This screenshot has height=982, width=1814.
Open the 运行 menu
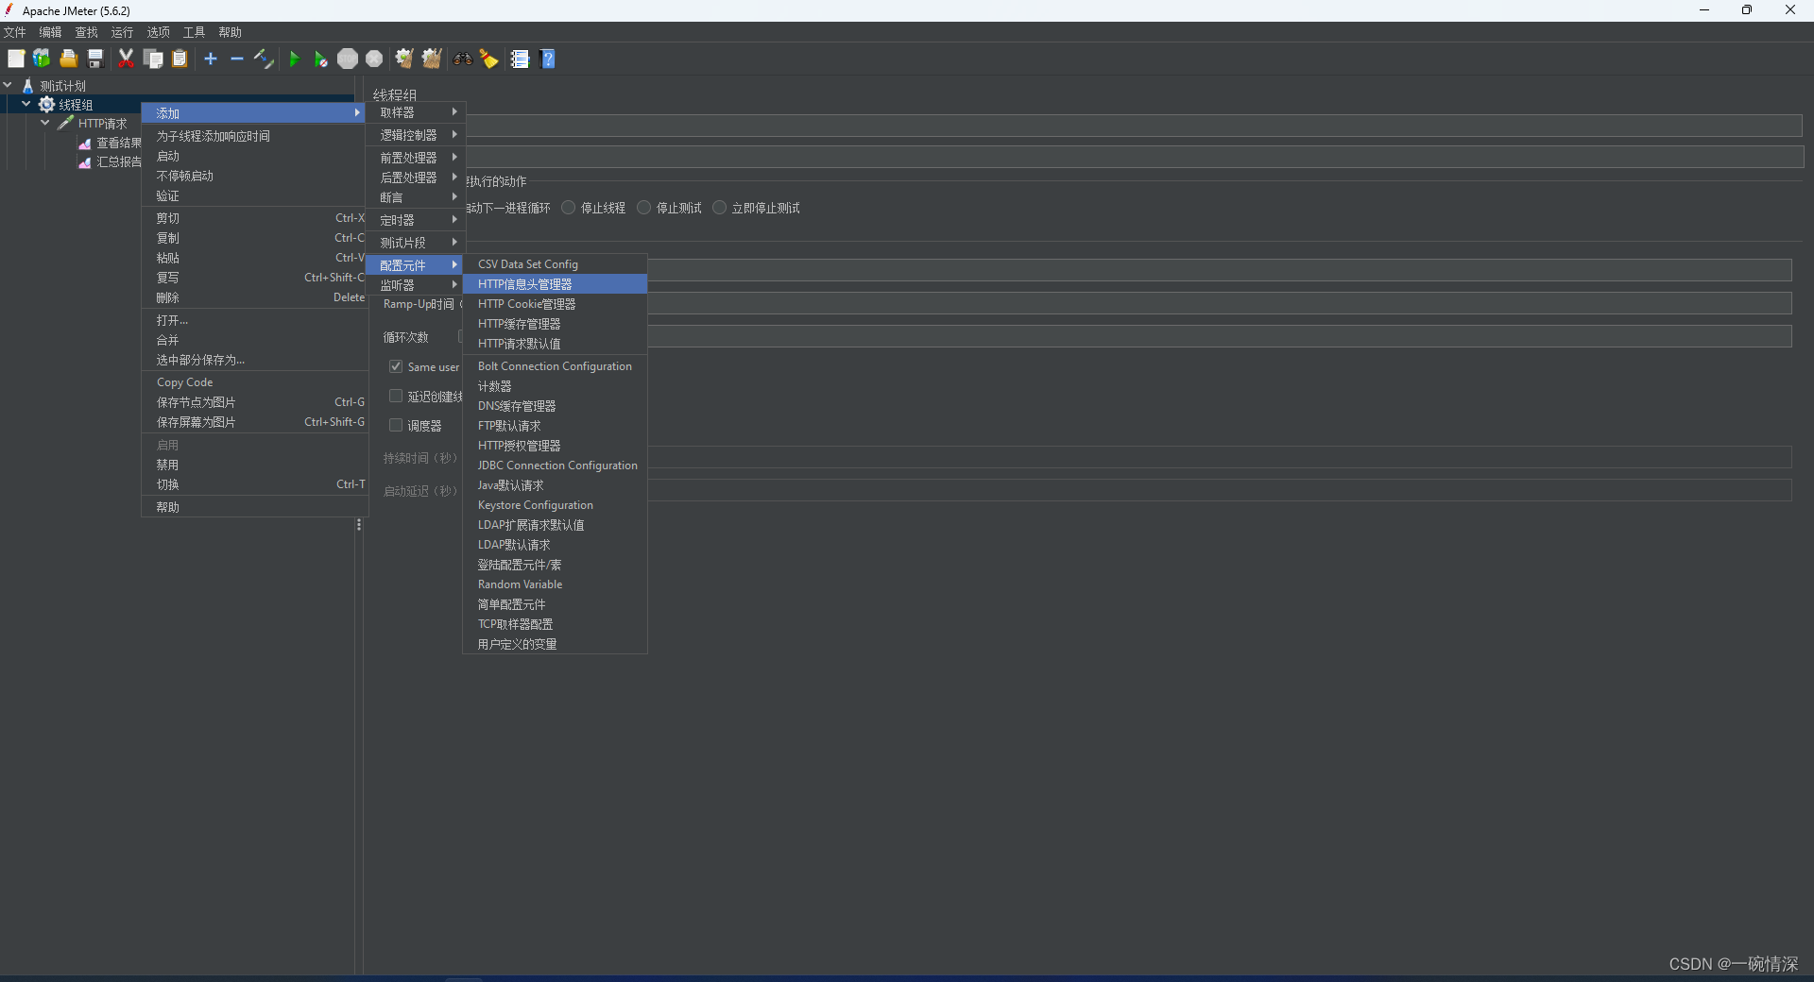pos(123,32)
